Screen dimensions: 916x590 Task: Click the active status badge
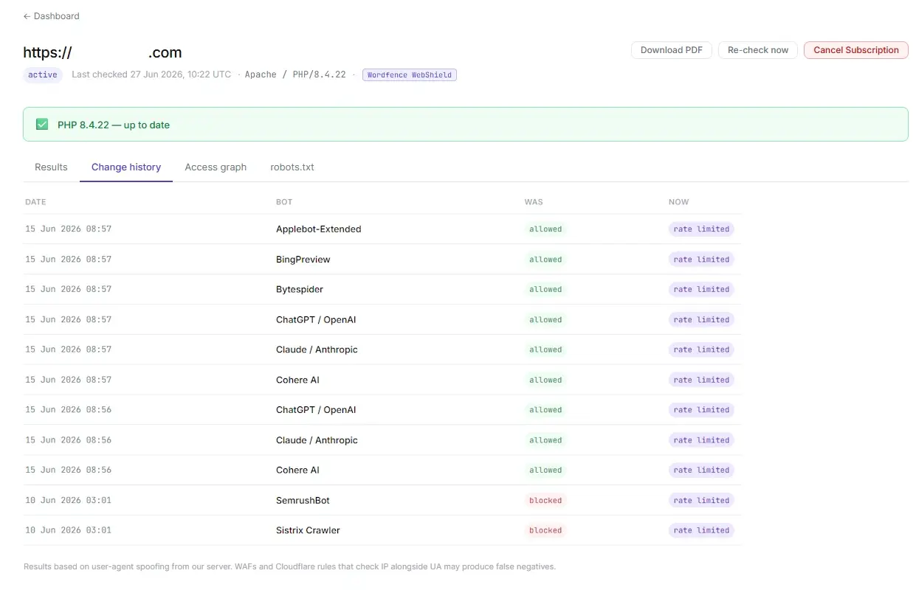click(43, 74)
